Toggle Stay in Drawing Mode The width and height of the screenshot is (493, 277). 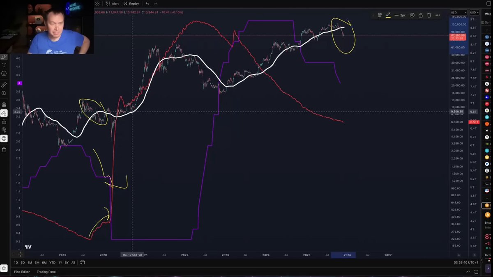(x=4, y=113)
